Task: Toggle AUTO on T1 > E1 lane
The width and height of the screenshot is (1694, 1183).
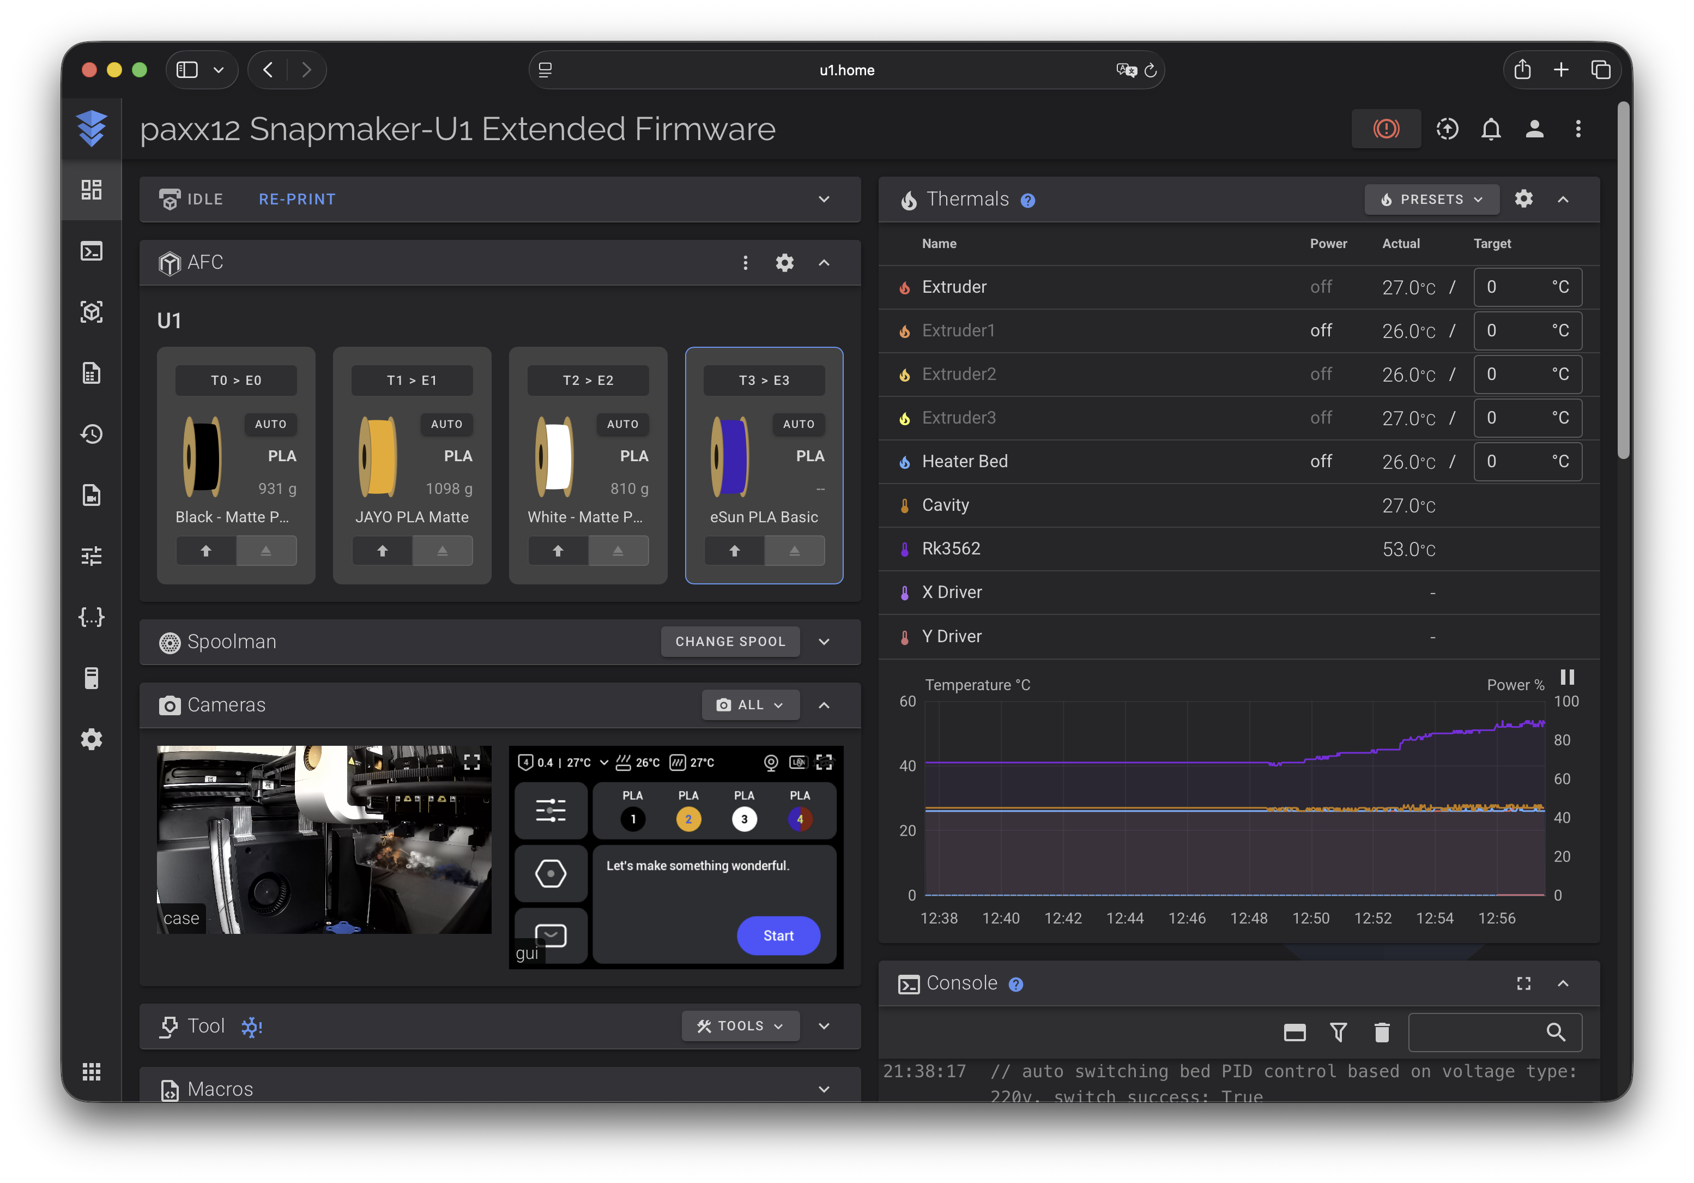Action: point(447,424)
